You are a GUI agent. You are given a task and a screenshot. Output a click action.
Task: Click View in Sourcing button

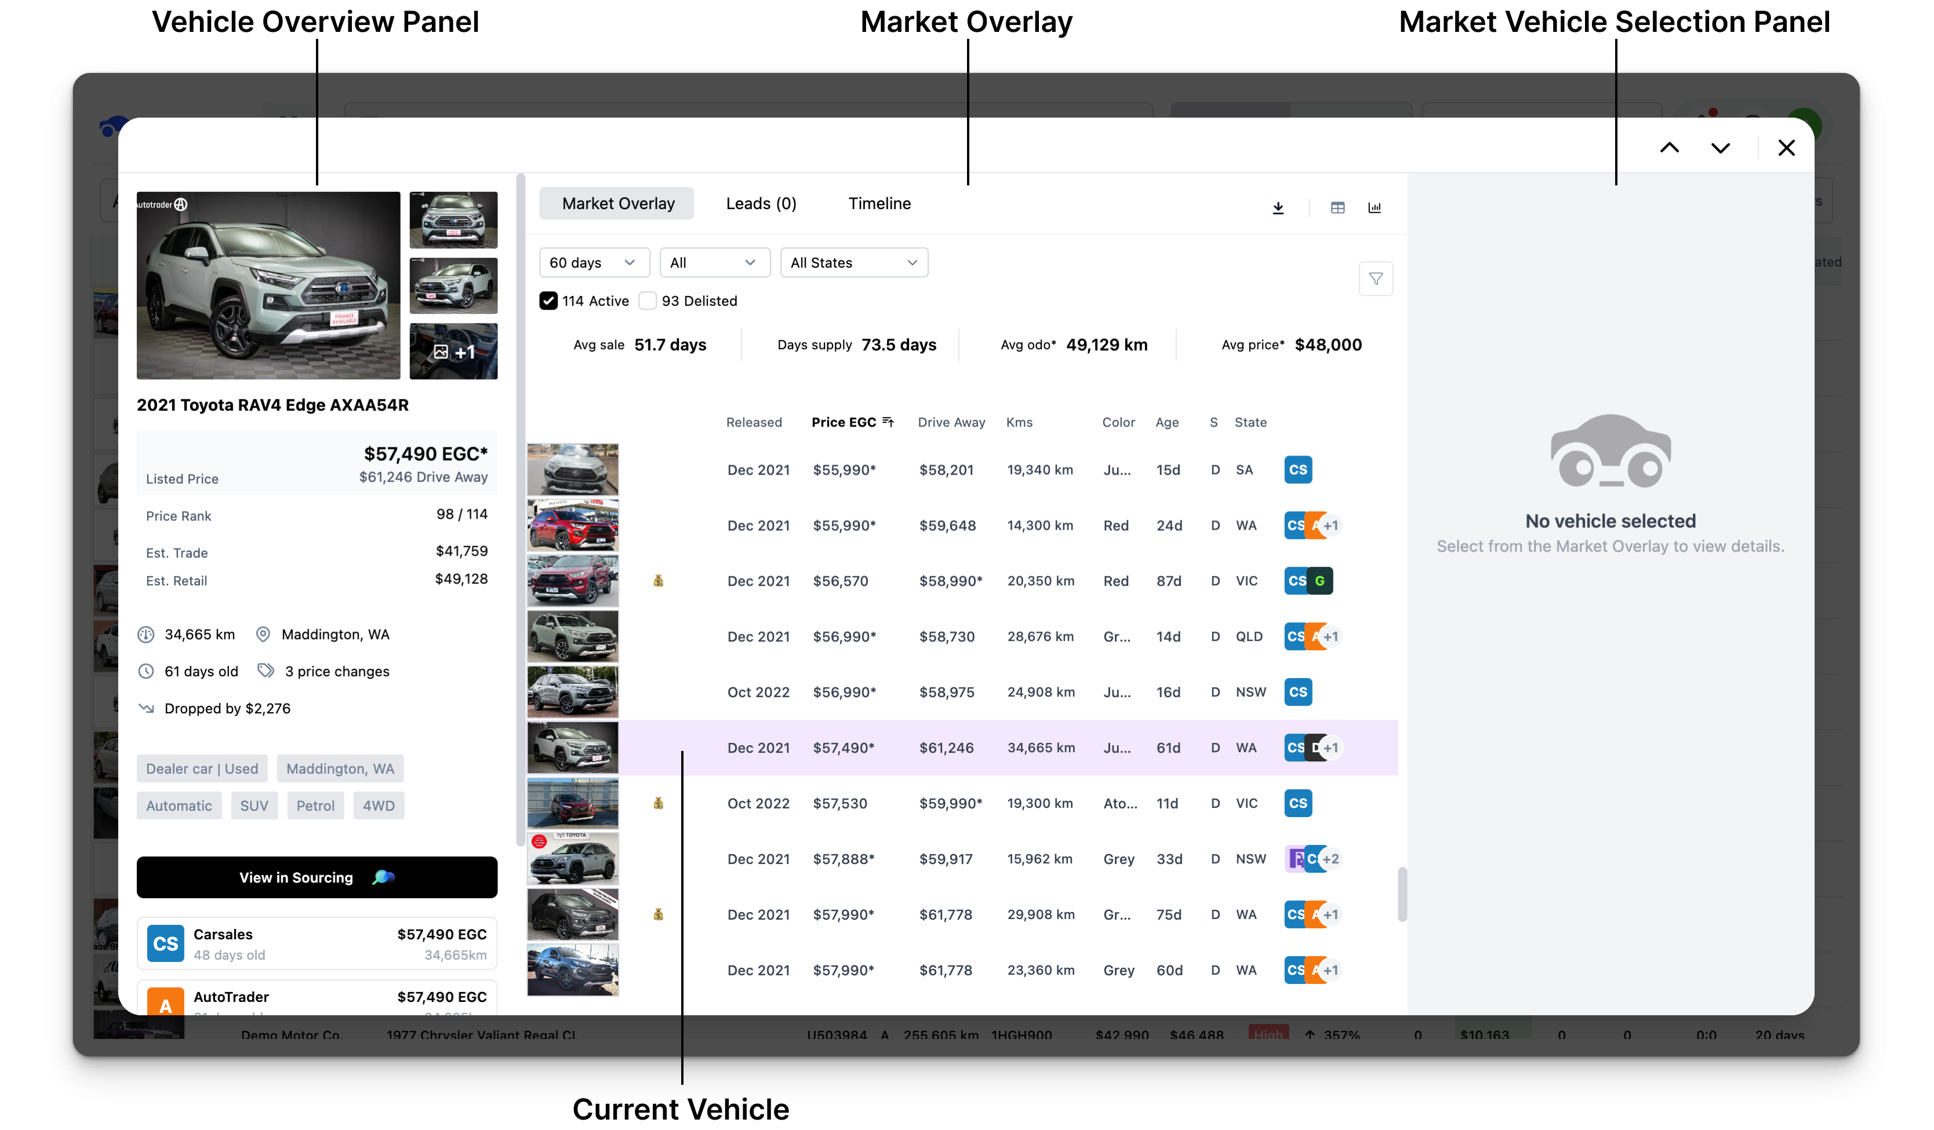316,877
